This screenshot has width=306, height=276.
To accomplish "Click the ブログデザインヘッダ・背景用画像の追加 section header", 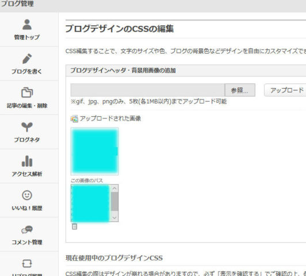I will (123, 70).
